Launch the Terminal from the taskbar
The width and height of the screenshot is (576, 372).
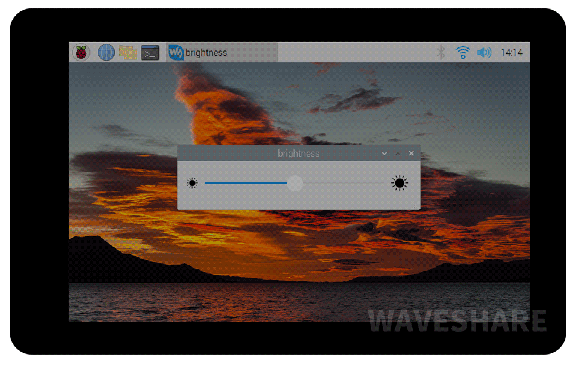pos(150,53)
